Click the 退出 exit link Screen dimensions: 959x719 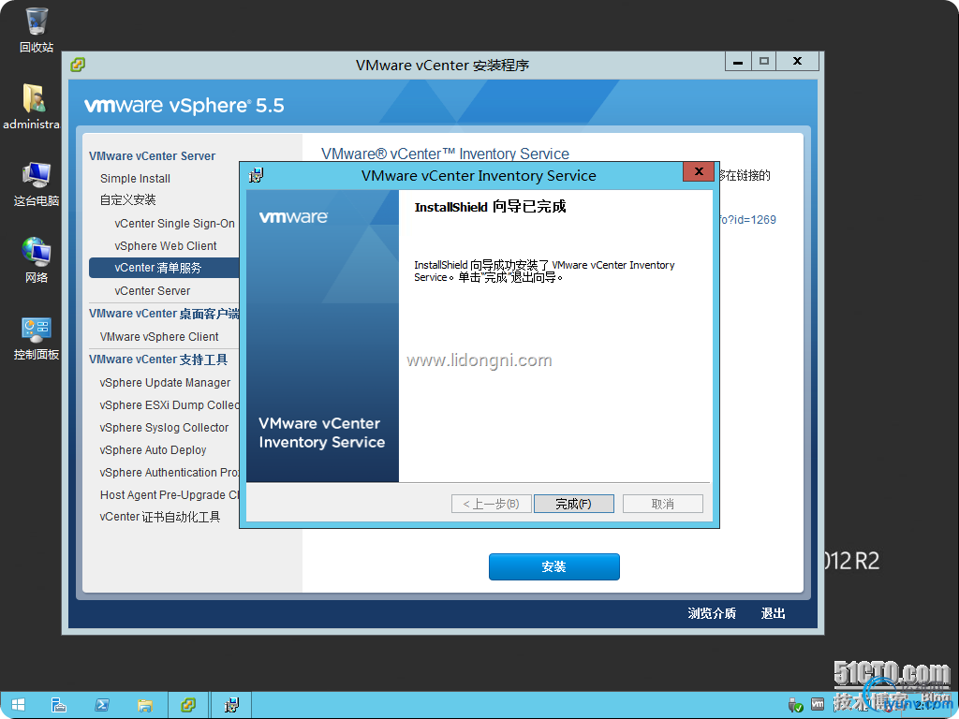(773, 613)
